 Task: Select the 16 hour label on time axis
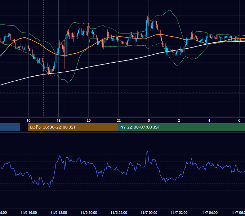click(28, 121)
